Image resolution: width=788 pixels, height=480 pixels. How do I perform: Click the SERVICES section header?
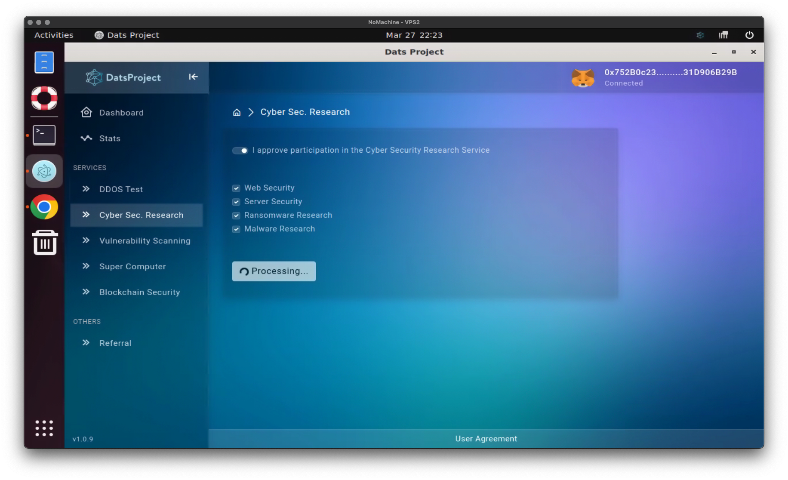coord(89,168)
